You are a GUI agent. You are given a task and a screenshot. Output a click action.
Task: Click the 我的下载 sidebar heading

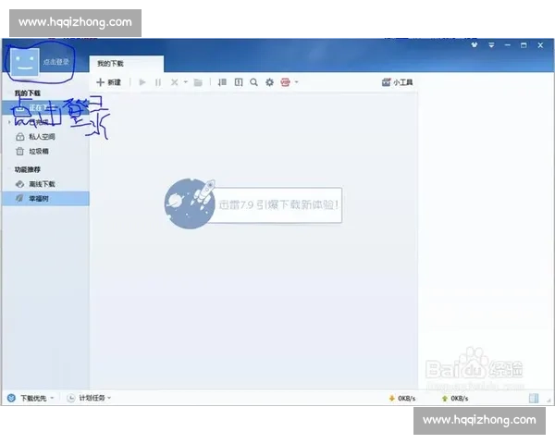(27, 93)
